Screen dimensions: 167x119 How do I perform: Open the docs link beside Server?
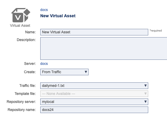(x=44, y=64)
